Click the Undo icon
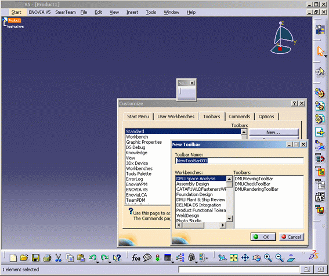 (x=92, y=257)
